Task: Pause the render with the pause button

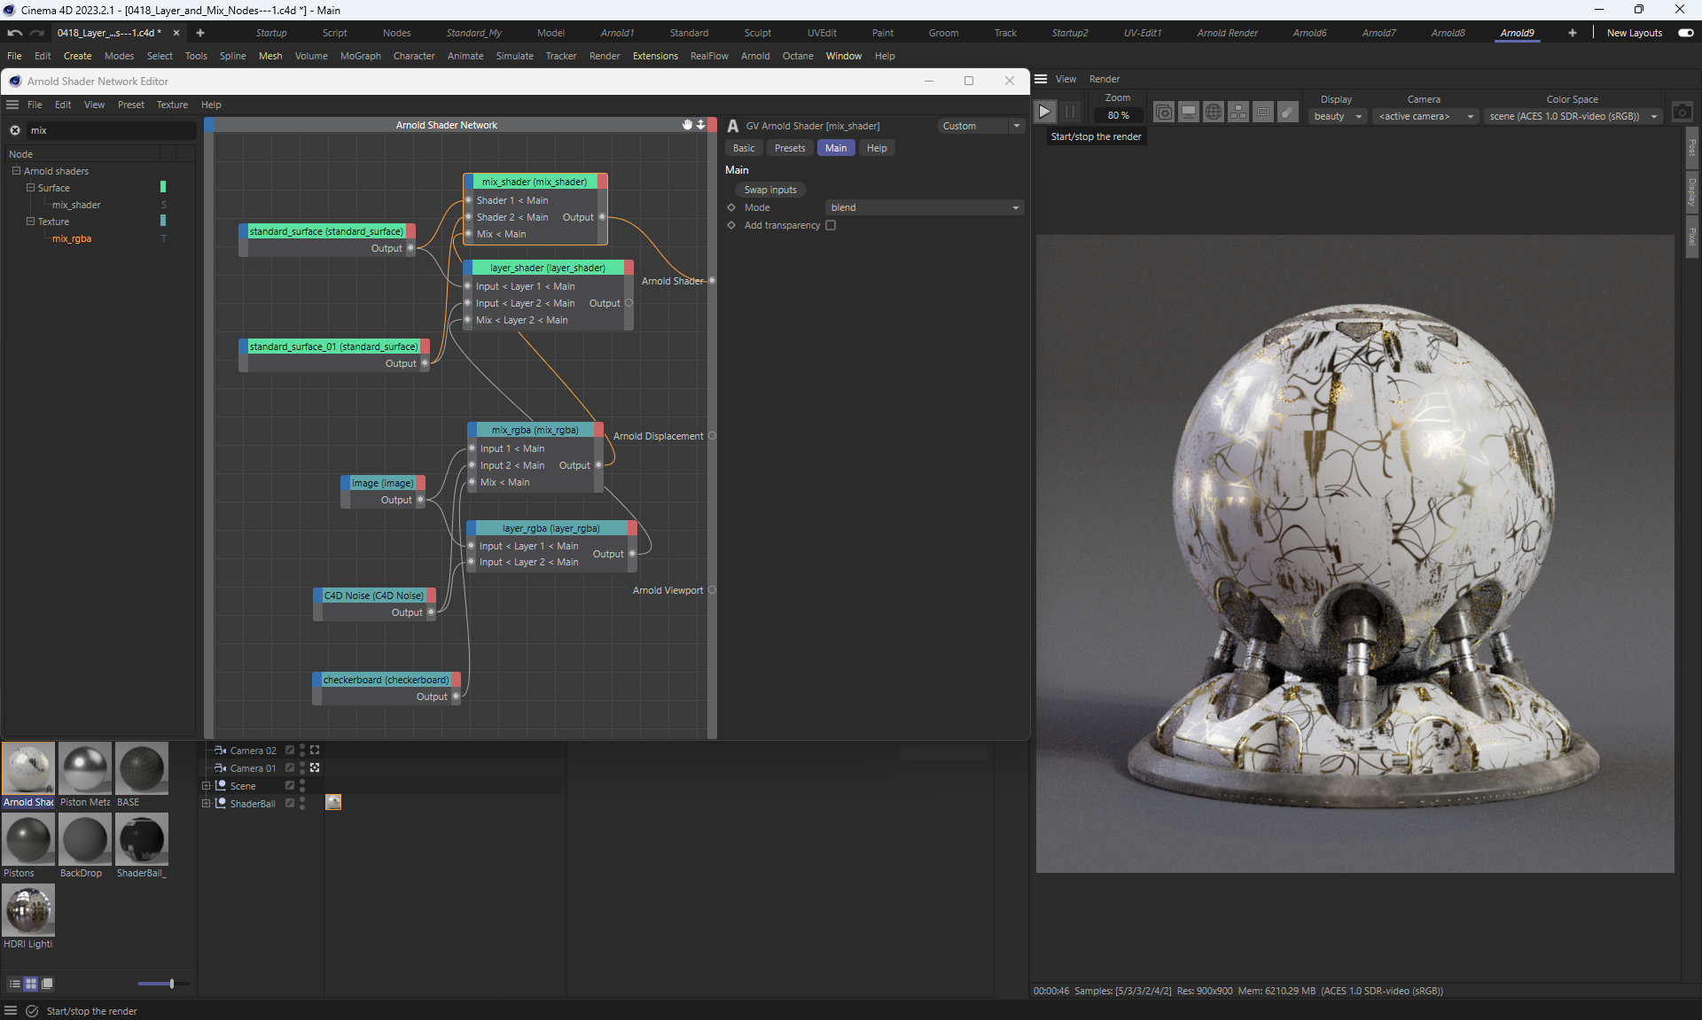Action: (1070, 112)
